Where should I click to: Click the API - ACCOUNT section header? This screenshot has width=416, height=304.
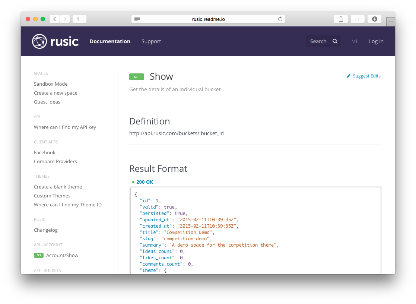pos(48,245)
